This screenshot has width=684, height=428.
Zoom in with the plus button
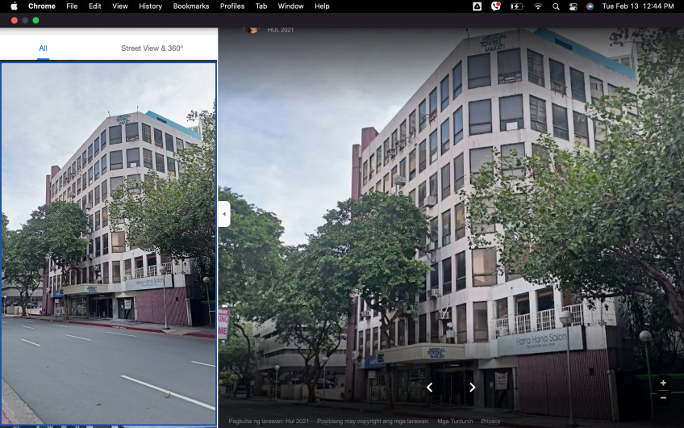coord(663,383)
